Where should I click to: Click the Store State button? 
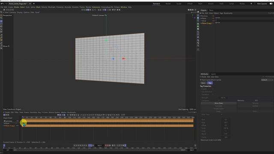coord(219,103)
